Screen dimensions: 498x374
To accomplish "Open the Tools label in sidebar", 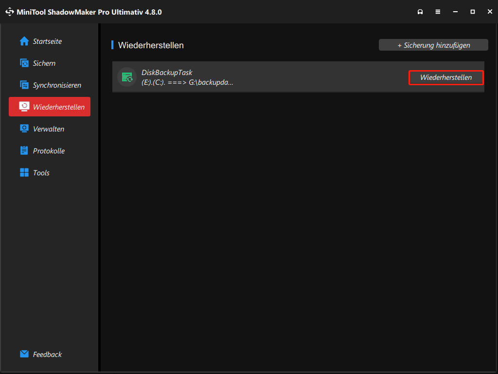I will coord(41,173).
